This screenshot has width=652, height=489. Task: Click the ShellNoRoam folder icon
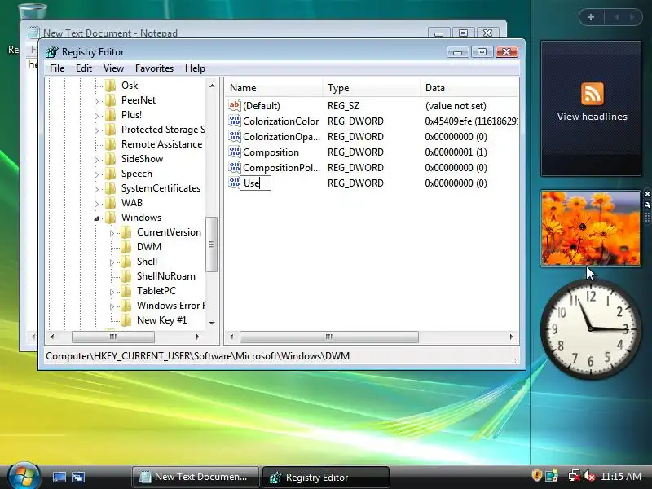coord(126,276)
